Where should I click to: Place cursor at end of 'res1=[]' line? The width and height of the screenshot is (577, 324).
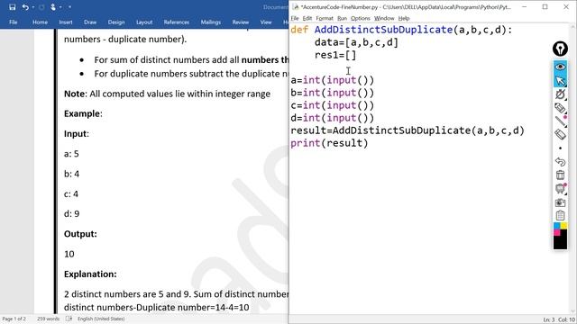[357, 55]
